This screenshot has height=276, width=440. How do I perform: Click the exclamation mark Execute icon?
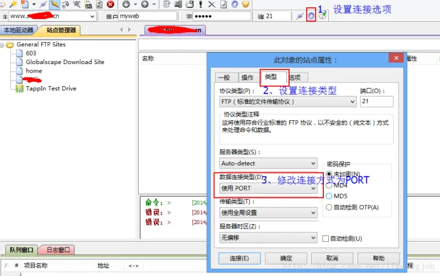point(200,4)
